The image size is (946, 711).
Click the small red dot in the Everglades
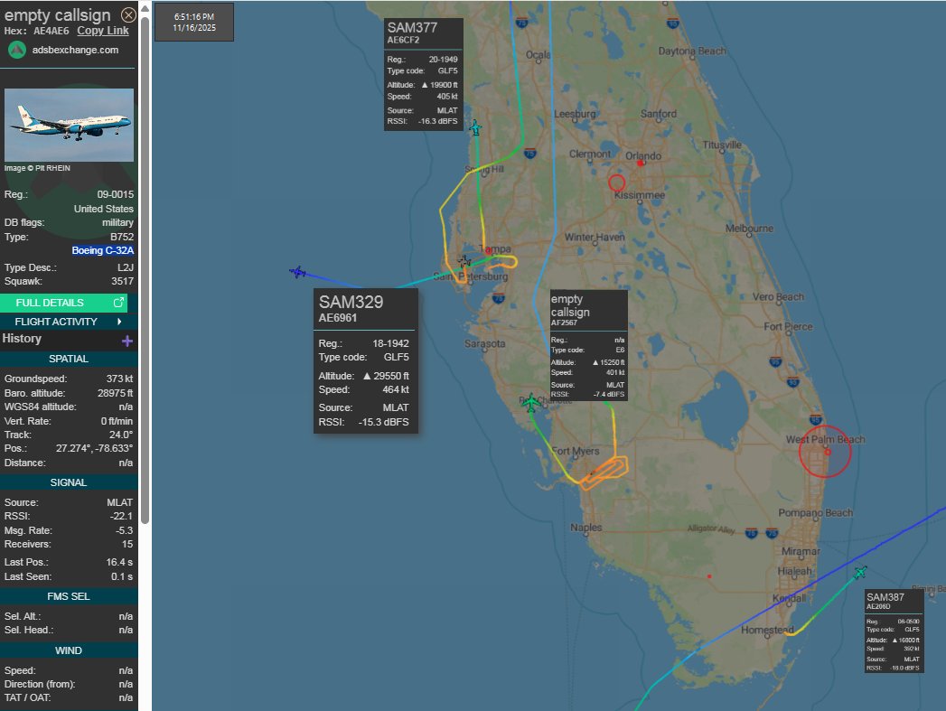click(x=709, y=576)
